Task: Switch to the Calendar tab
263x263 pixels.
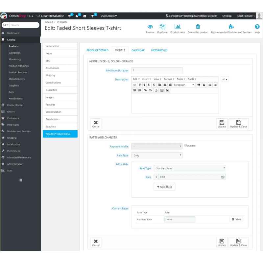Action: (138, 50)
